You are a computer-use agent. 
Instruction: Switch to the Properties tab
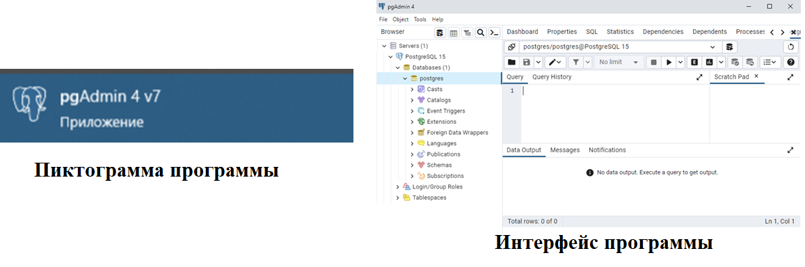(x=561, y=32)
